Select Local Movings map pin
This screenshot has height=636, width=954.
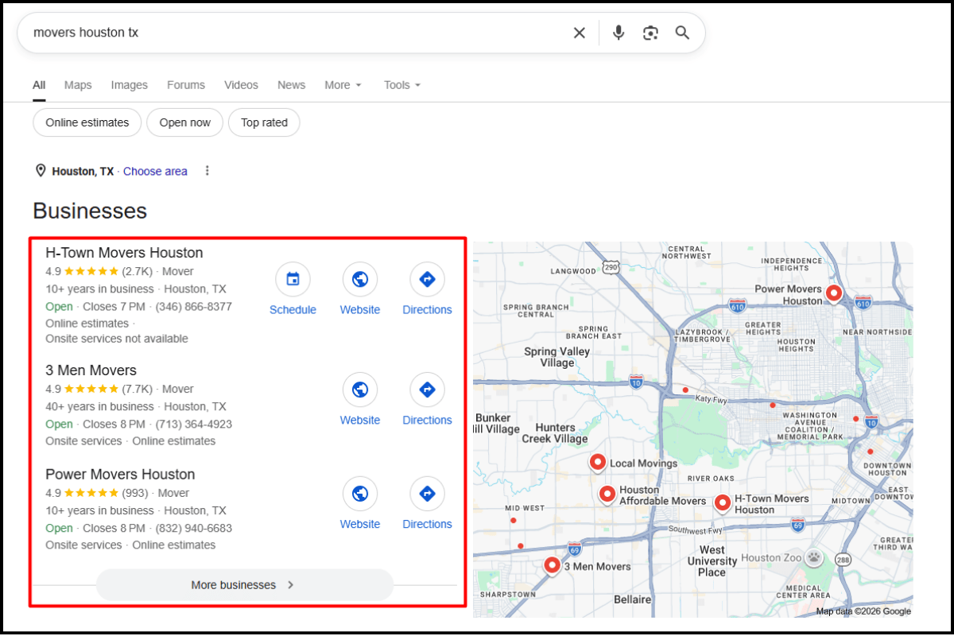598,463
